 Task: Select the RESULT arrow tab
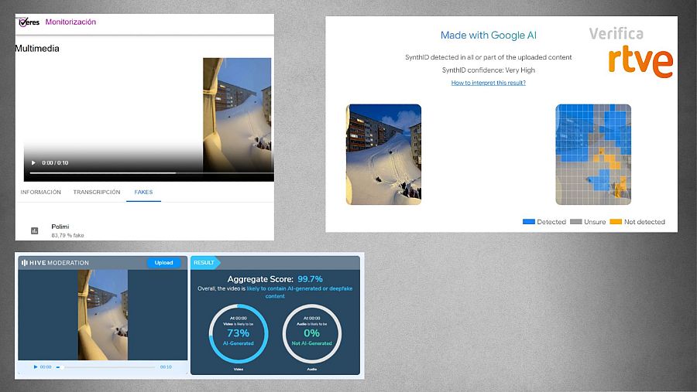point(205,263)
